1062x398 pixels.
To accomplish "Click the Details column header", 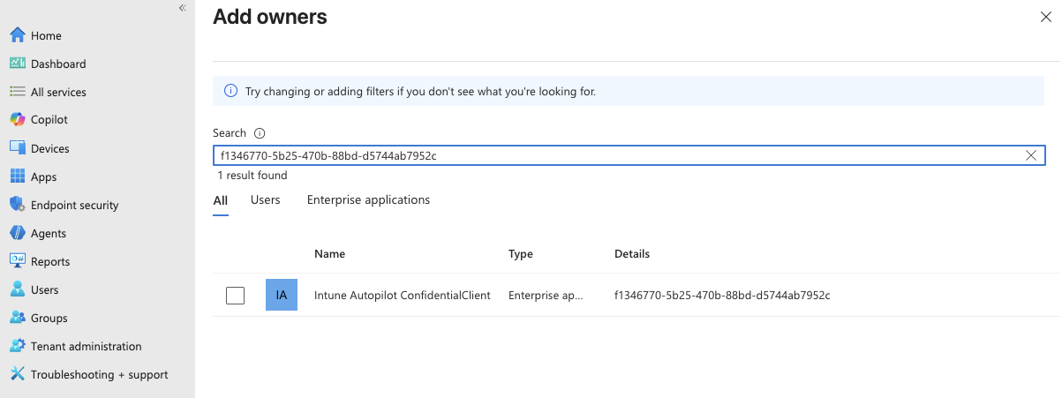I will point(632,254).
